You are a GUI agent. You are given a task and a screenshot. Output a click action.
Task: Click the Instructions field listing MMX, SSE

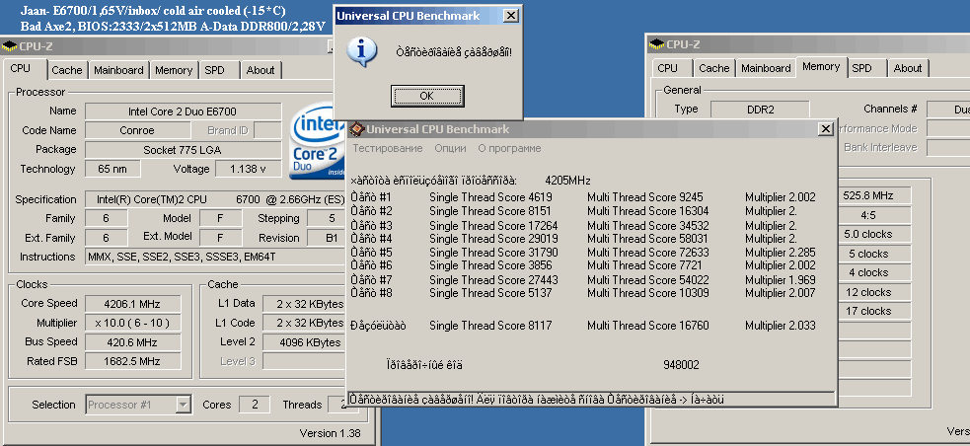(215, 257)
